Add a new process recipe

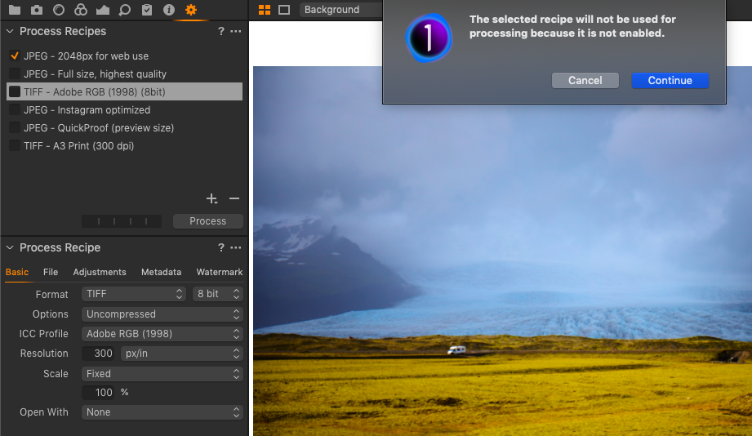pyautogui.click(x=211, y=198)
